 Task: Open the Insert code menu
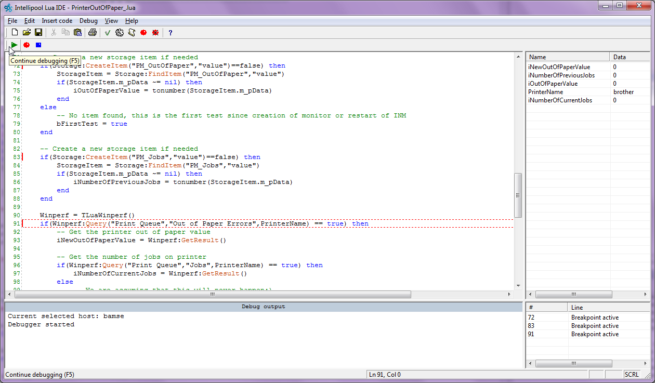[57, 21]
